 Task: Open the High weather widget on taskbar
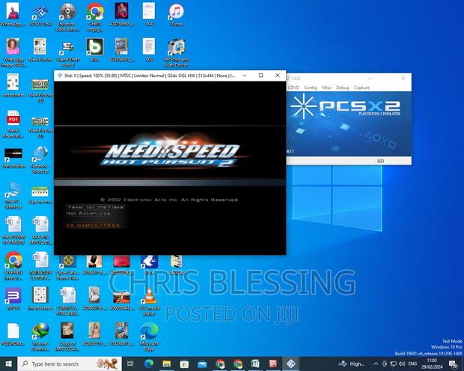point(352,364)
